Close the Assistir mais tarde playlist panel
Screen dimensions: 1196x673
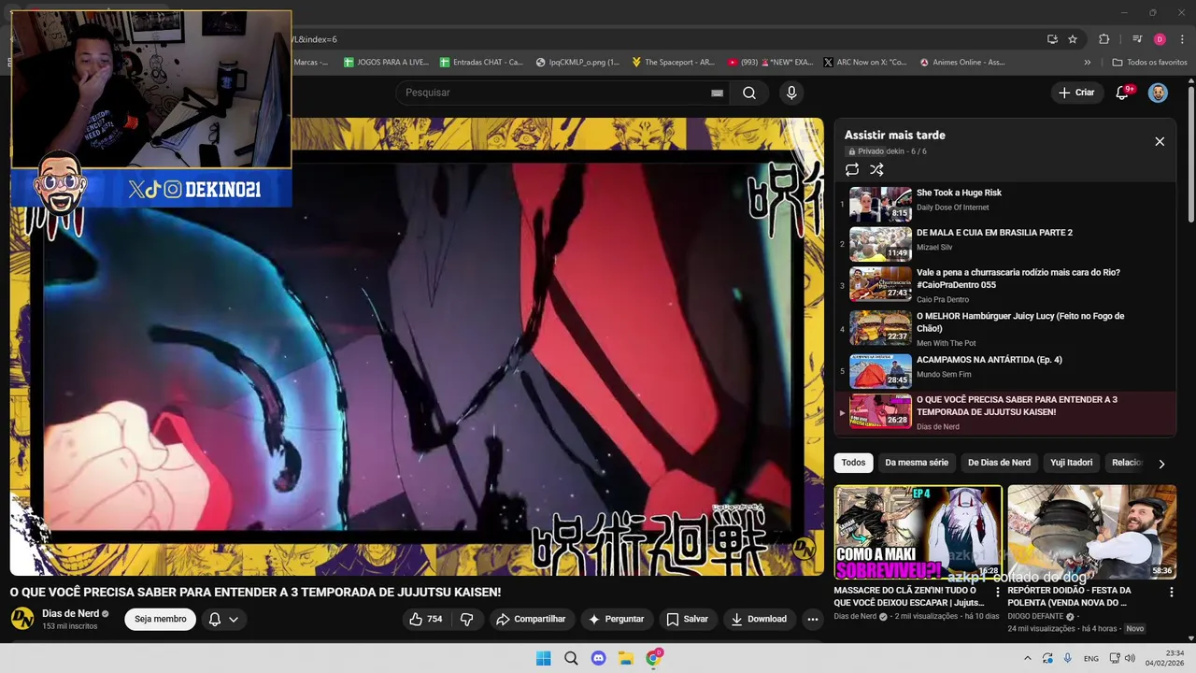click(1160, 141)
